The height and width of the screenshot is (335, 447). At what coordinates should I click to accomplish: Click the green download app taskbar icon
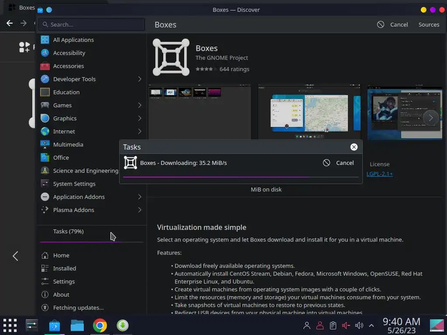coord(123,325)
